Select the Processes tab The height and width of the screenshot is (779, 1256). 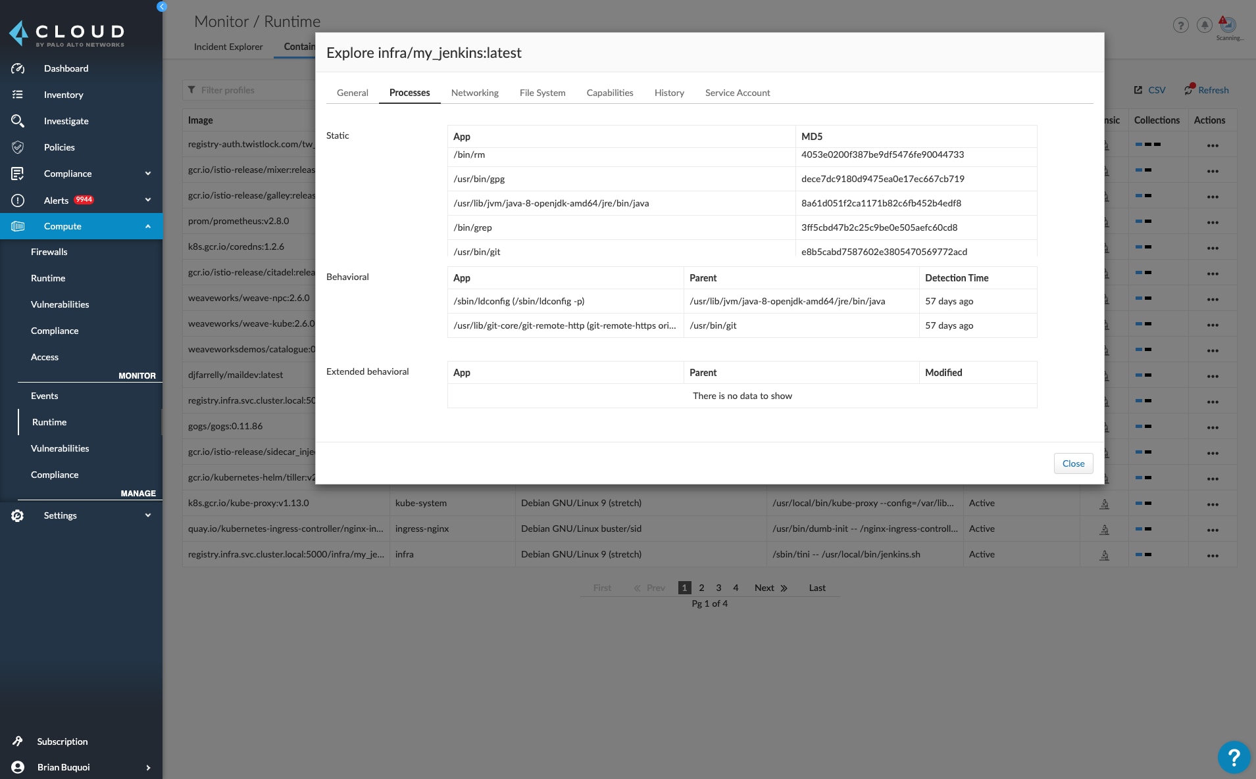409,93
